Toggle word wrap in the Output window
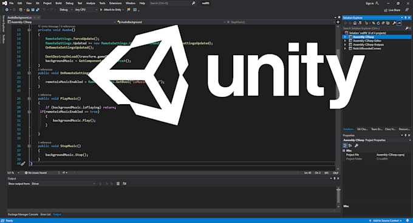 [x=125, y=184]
